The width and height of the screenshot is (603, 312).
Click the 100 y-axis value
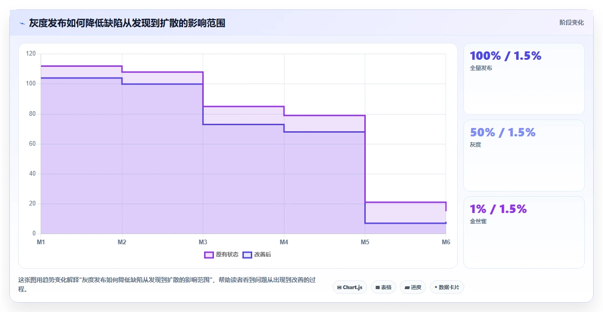31,84
